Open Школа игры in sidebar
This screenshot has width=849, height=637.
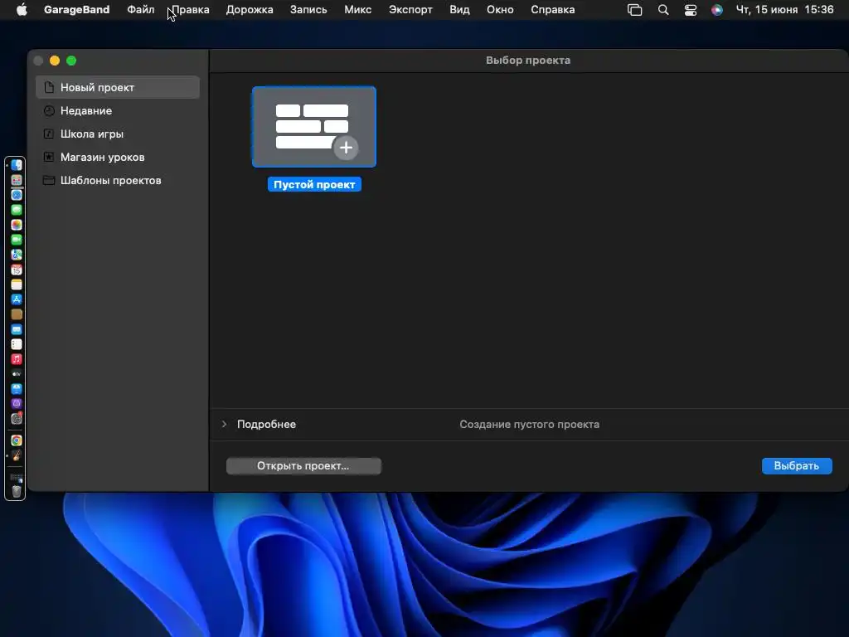click(118, 134)
